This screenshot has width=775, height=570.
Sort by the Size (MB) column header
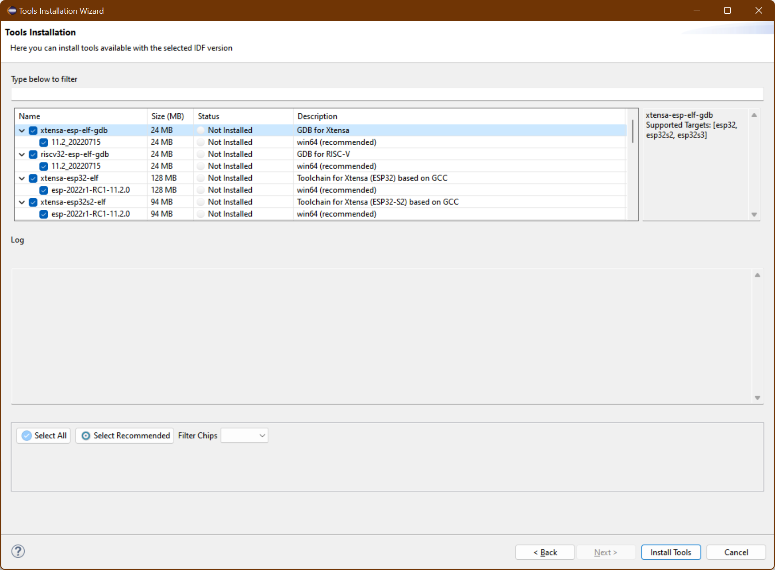coord(170,116)
